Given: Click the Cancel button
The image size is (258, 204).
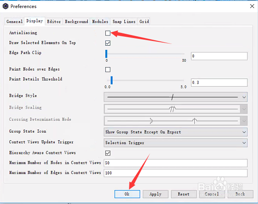Looking at the screenshot, I should pos(212,194).
